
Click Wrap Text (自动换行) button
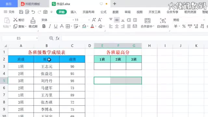(163, 23)
